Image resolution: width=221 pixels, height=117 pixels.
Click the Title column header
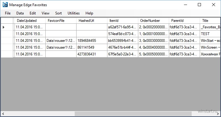[210, 21]
